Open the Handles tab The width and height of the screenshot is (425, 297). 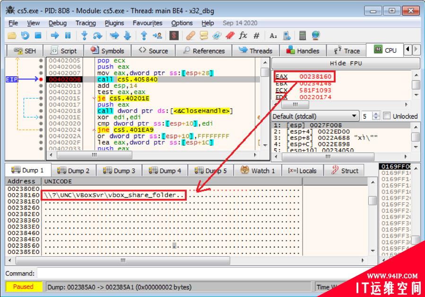coord(303,51)
